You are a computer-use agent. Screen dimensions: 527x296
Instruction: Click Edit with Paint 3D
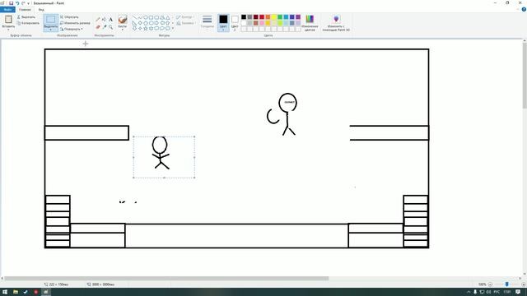click(x=336, y=23)
